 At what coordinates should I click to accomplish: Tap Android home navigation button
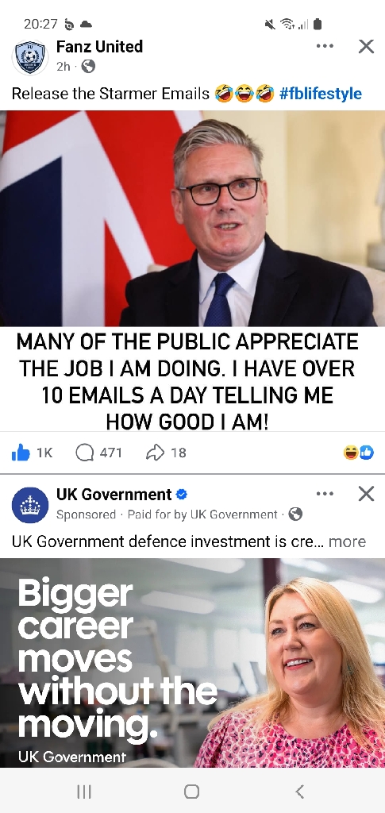click(x=192, y=792)
